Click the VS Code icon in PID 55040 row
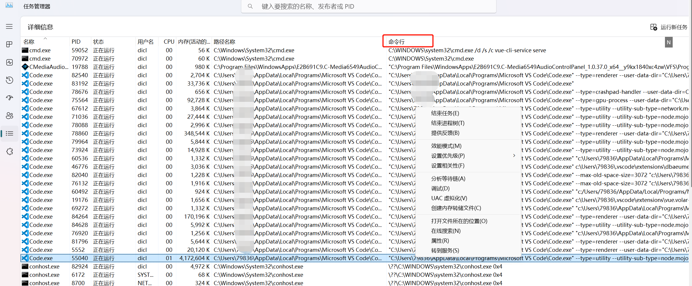Image resolution: width=692 pixels, height=286 pixels. (x=25, y=258)
